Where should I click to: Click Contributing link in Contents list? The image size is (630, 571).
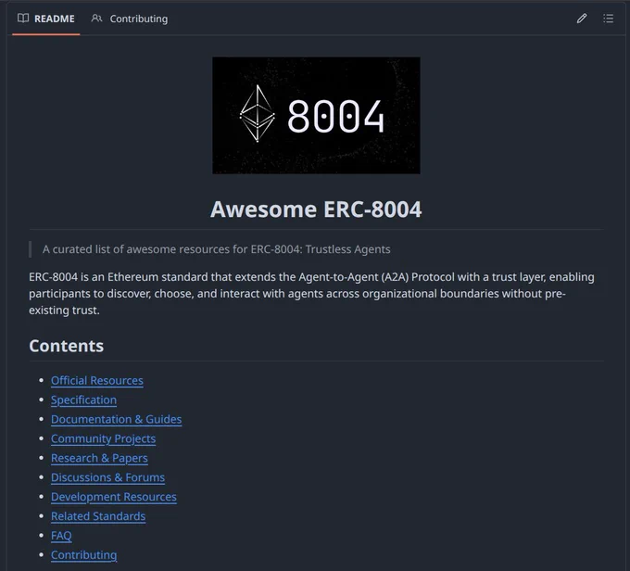[x=83, y=555]
